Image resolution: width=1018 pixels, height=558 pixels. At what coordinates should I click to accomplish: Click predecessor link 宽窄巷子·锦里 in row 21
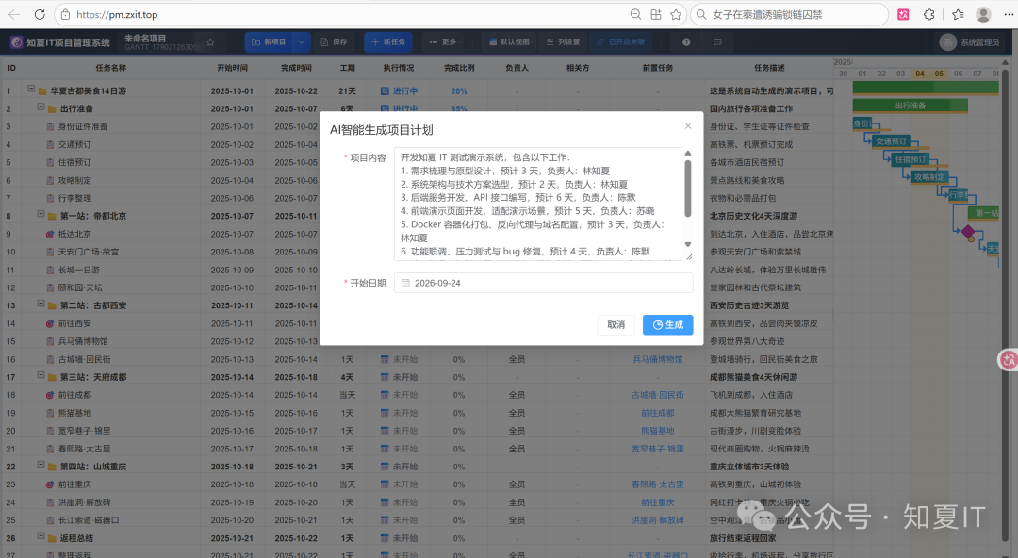click(658, 449)
